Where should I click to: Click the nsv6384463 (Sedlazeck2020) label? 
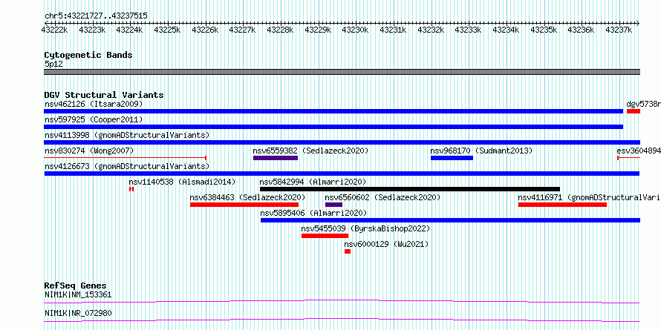point(247,197)
